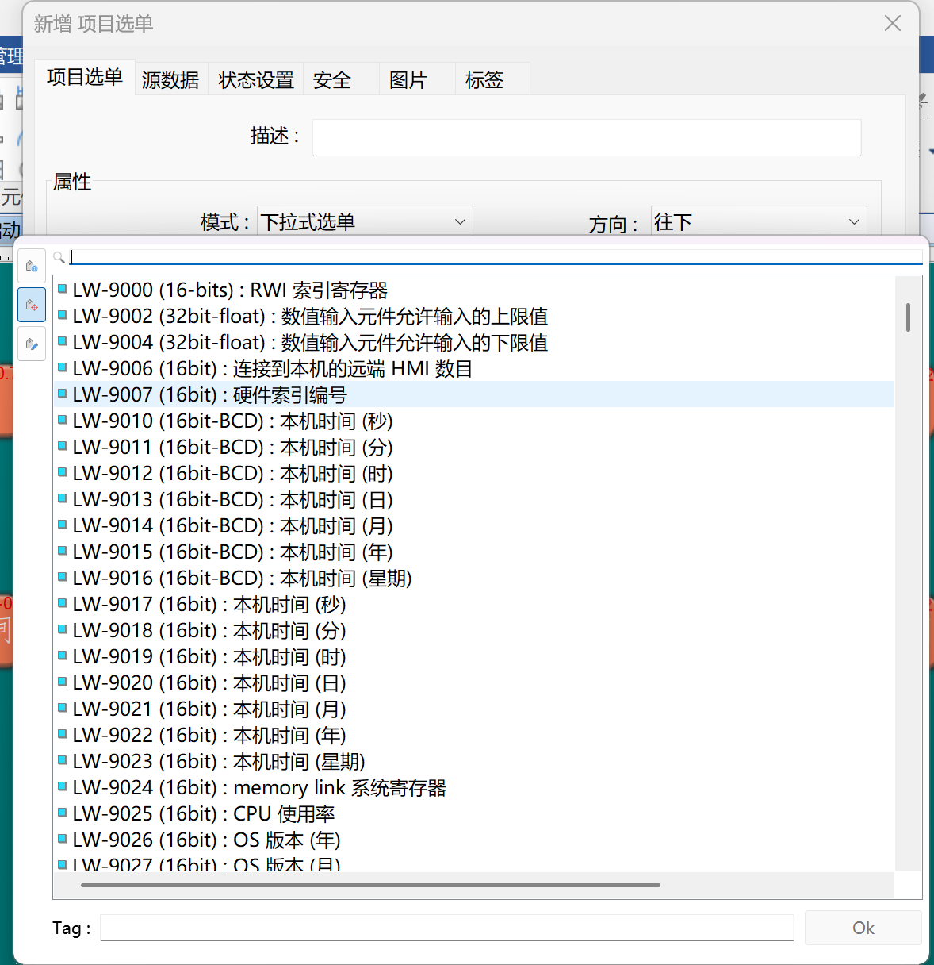
Task: Close the 新增 项目选单 dialog
Action: tap(893, 24)
